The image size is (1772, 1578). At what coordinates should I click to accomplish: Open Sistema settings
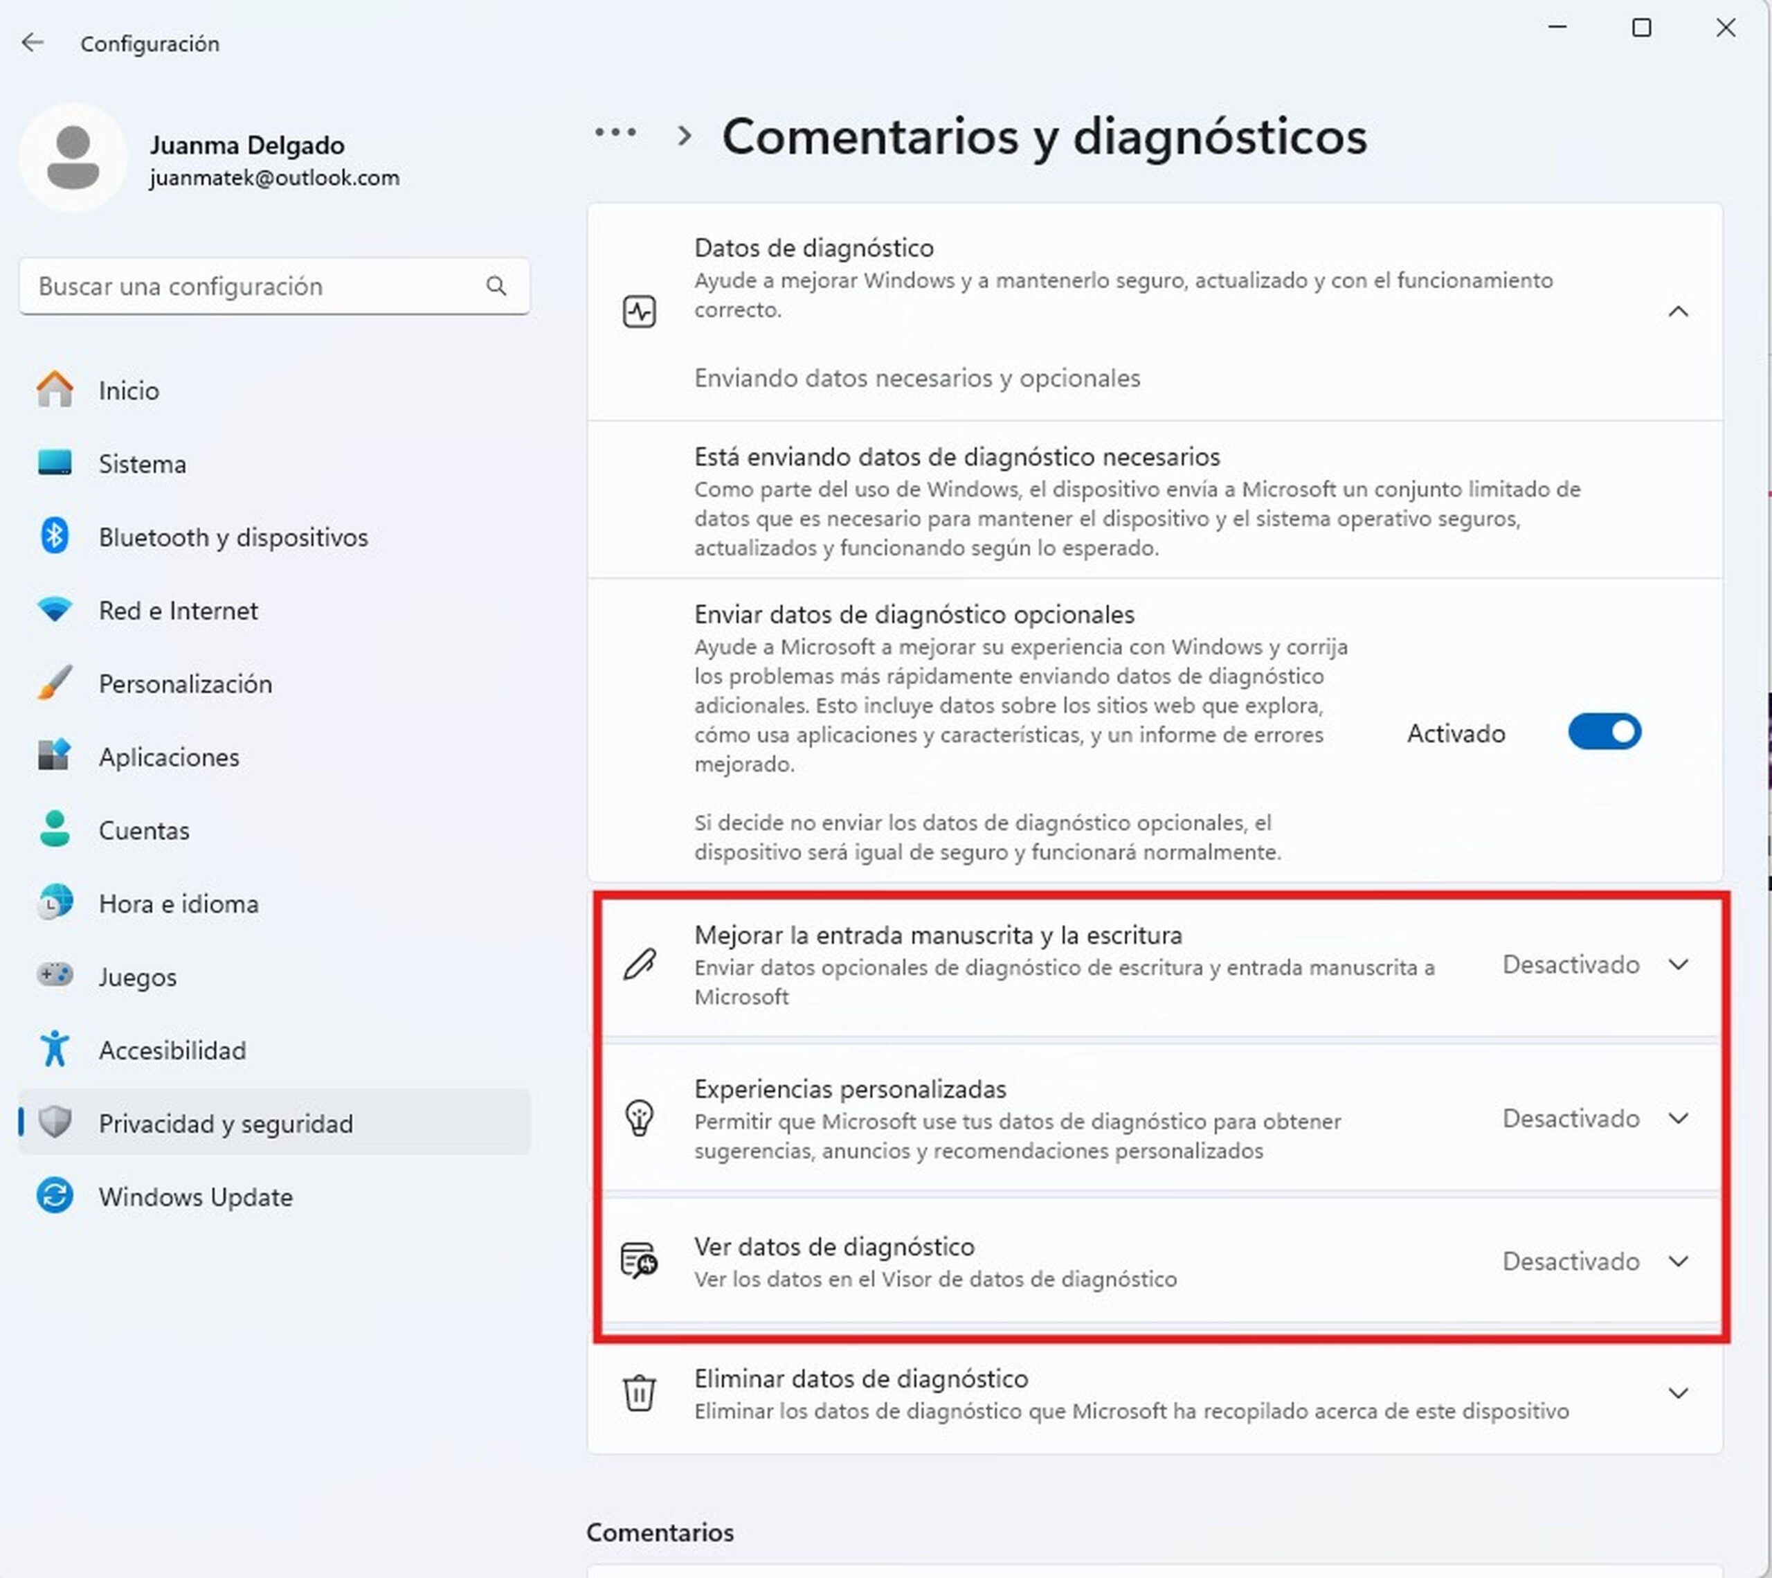coord(275,463)
